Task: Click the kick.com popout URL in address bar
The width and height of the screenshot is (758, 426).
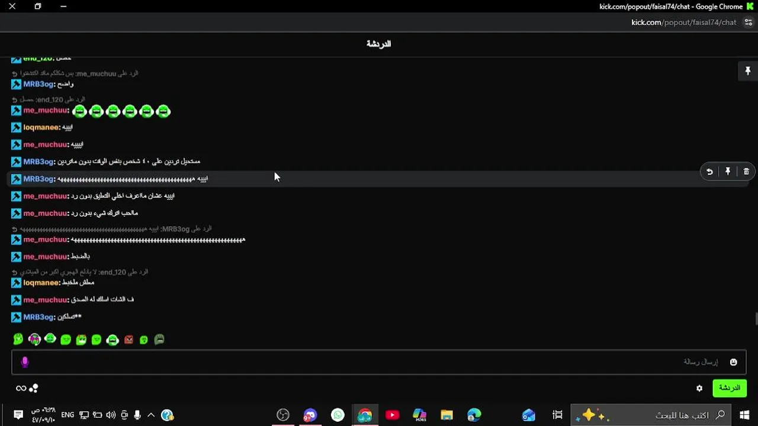Action: [683, 22]
